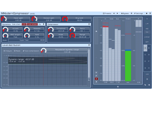Select preset slot B
152x137 pixels.
[x=149, y=48]
